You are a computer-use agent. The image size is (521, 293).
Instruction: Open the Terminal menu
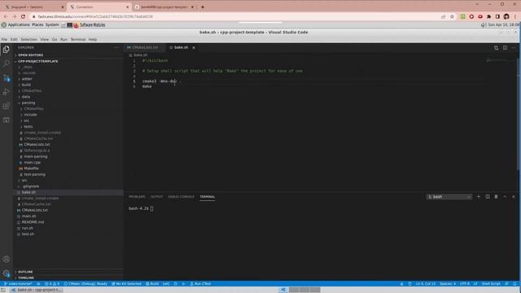point(78,40)
